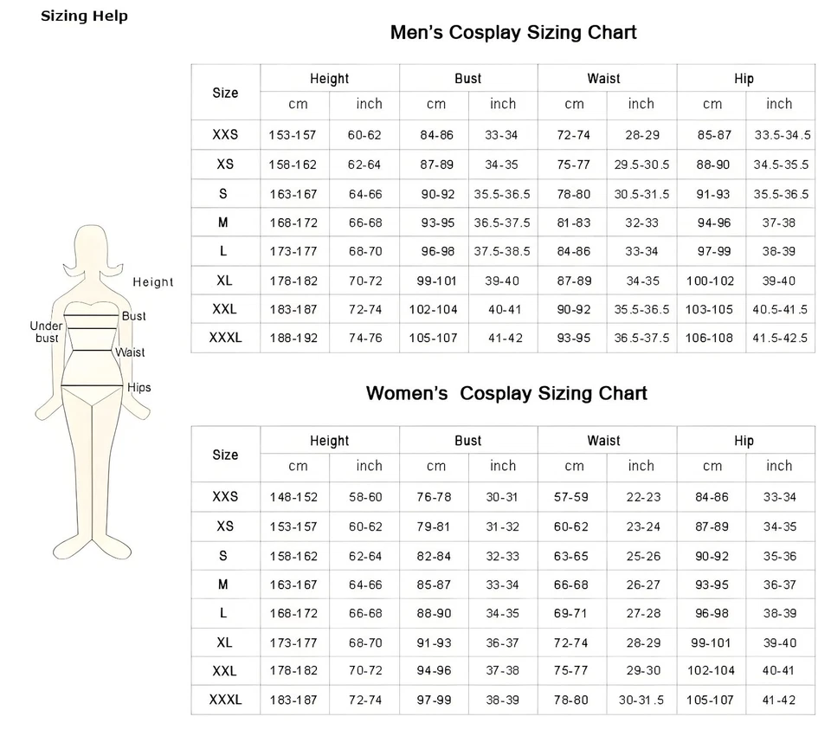Select men's XXXL size row label
This screenshot has height=736, width=831.
[x=225, y=338]
